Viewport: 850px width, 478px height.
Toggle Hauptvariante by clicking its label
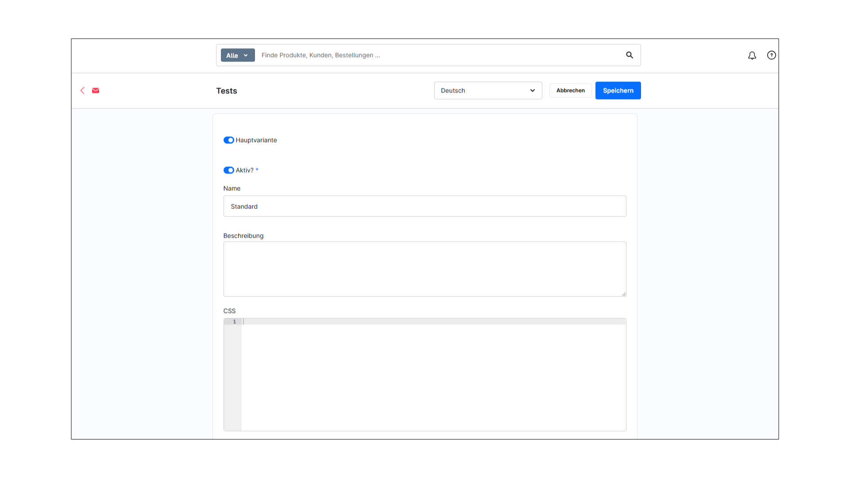coord(256,140)
